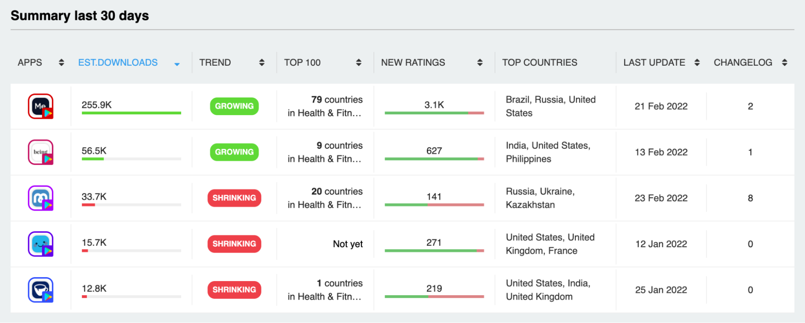Viewport: 805px width, 323px height.
Task: Click 'United States, United Kingdom, France' cell
Action: tap(550, 244)
